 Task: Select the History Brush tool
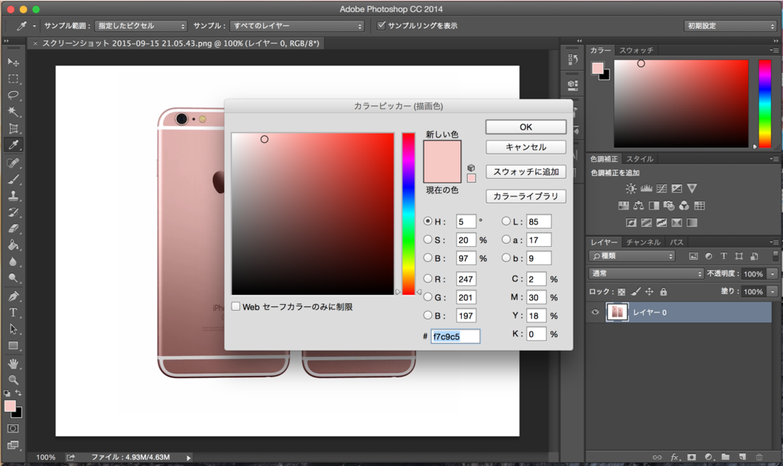coord(14,212)
